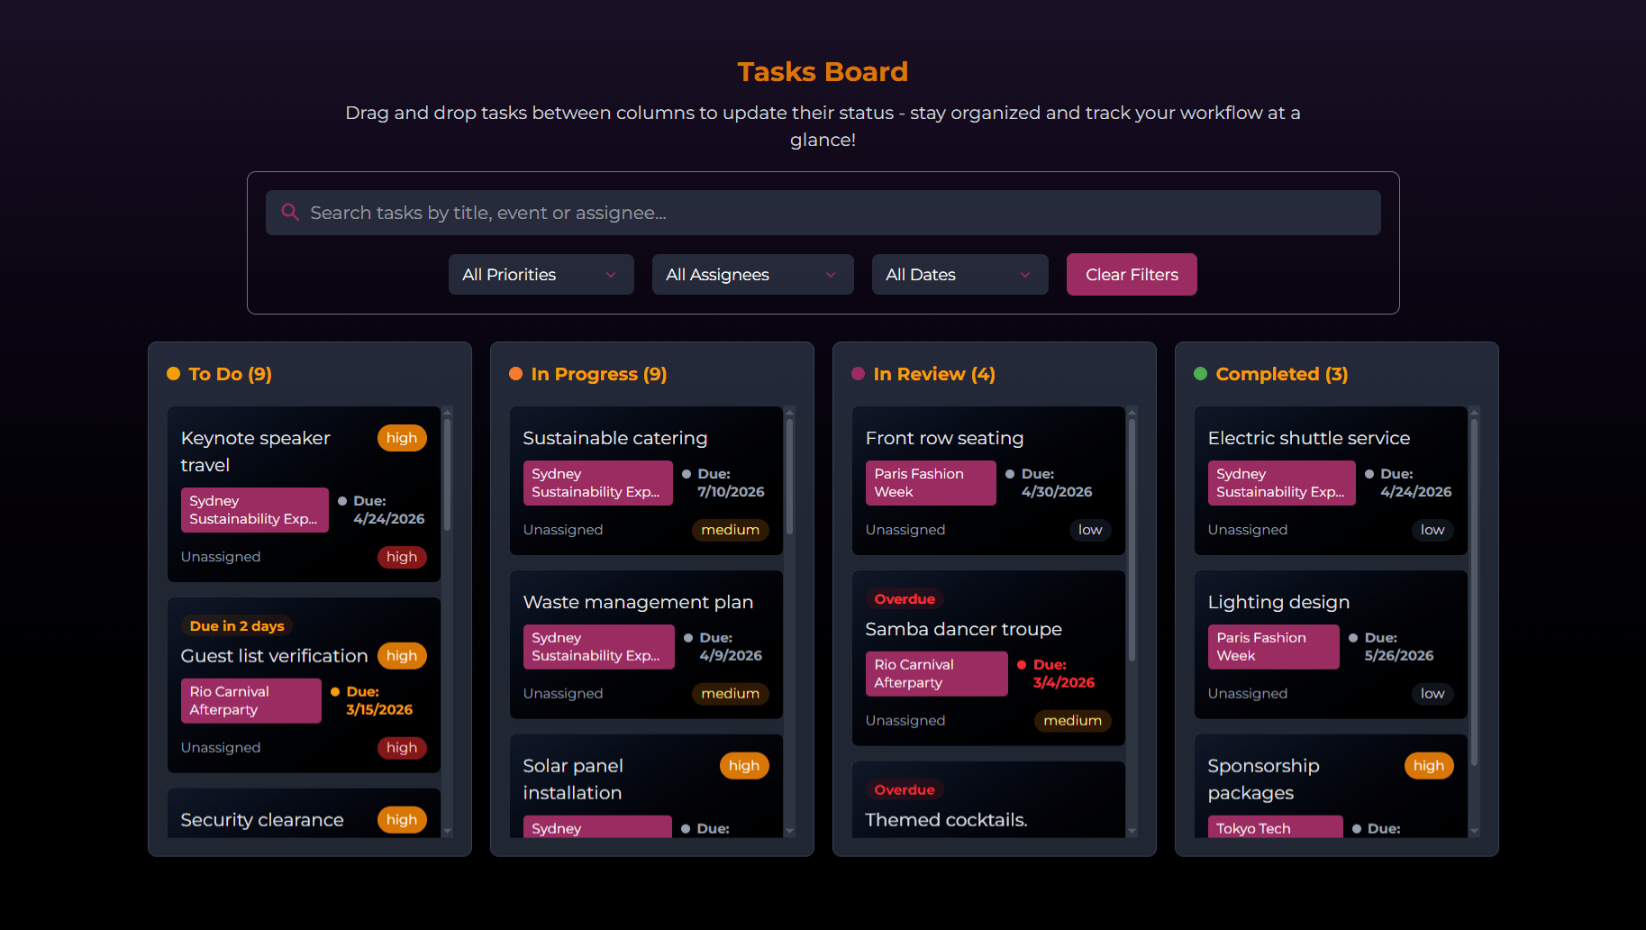
Task: Click the red due date dot on Samba dancer troupe
Action: click(1022, 664)
